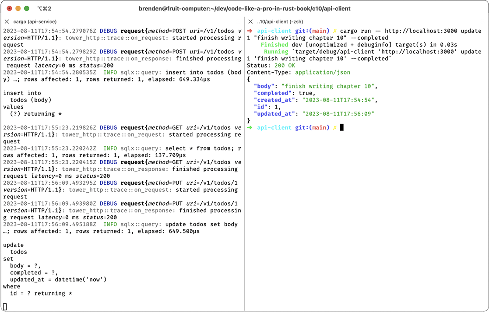Click "Status:" label in client output
This screenshot has height=313, width=489.
point(259,66)
